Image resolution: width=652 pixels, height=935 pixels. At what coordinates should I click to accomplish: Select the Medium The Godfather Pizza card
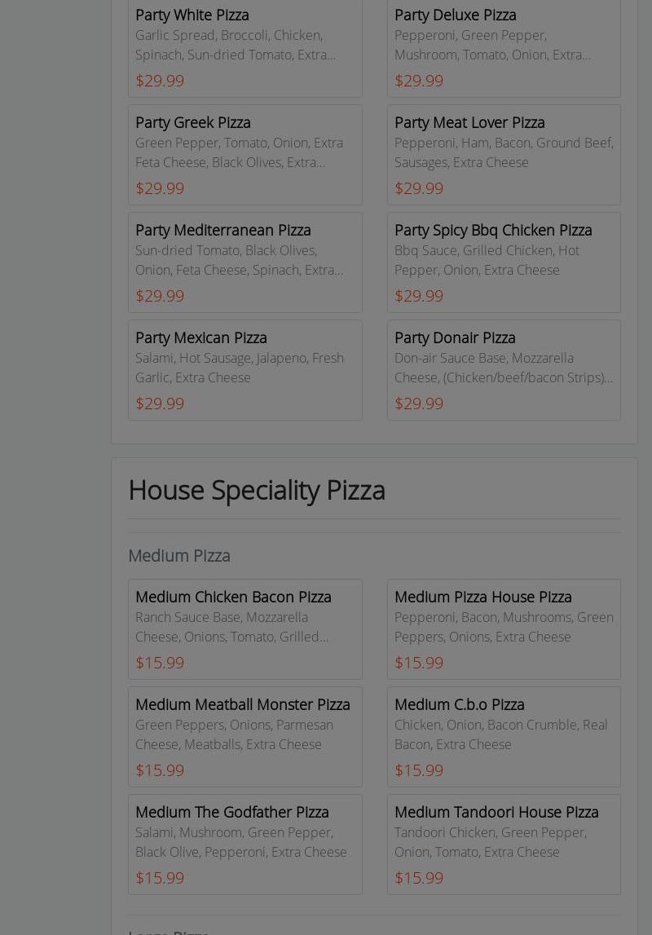click(232, 812)
